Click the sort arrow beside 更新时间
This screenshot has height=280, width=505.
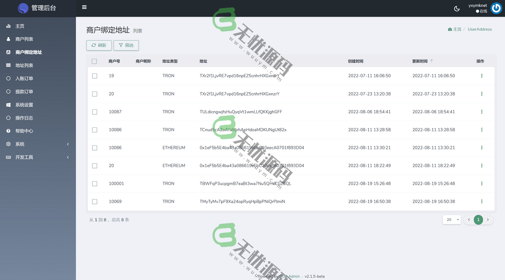pyautogui.click(x=432, y=61)
